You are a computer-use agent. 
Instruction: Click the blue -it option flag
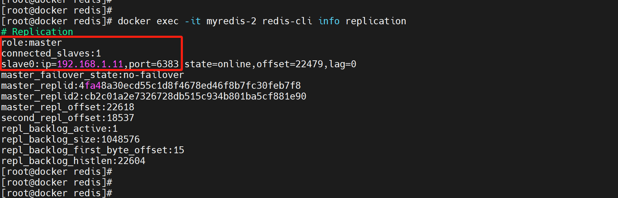(x=193, y=21)
